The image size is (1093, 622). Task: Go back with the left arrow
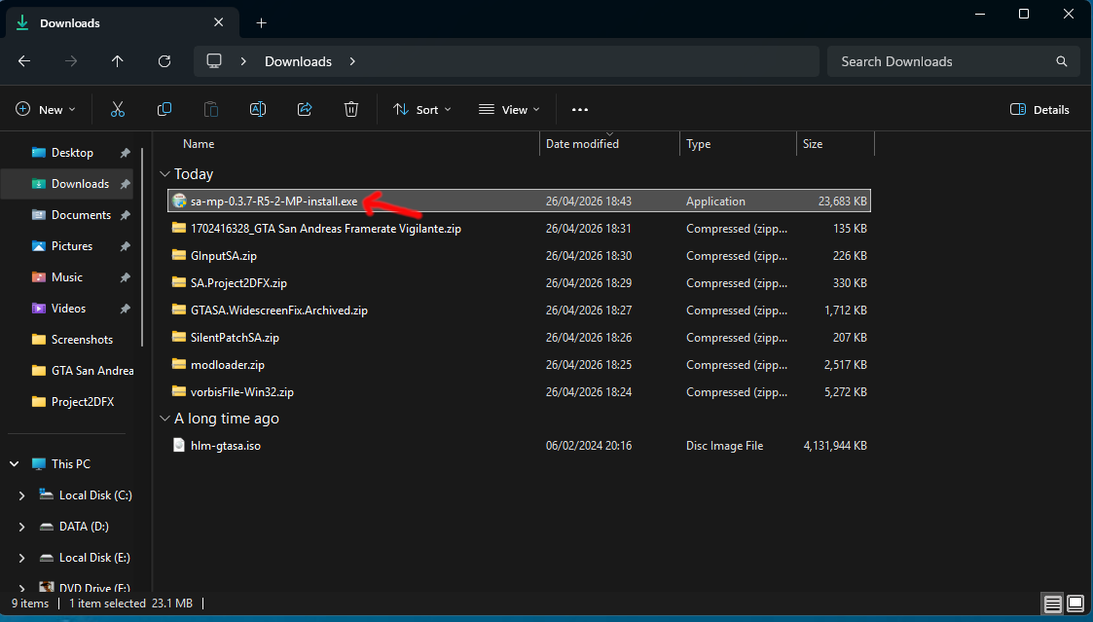24,61
